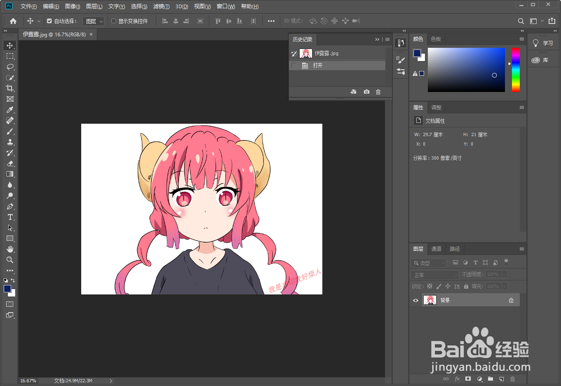Delete current state in History panel
The image size is (561, 386).
click(x=378, y=92)
